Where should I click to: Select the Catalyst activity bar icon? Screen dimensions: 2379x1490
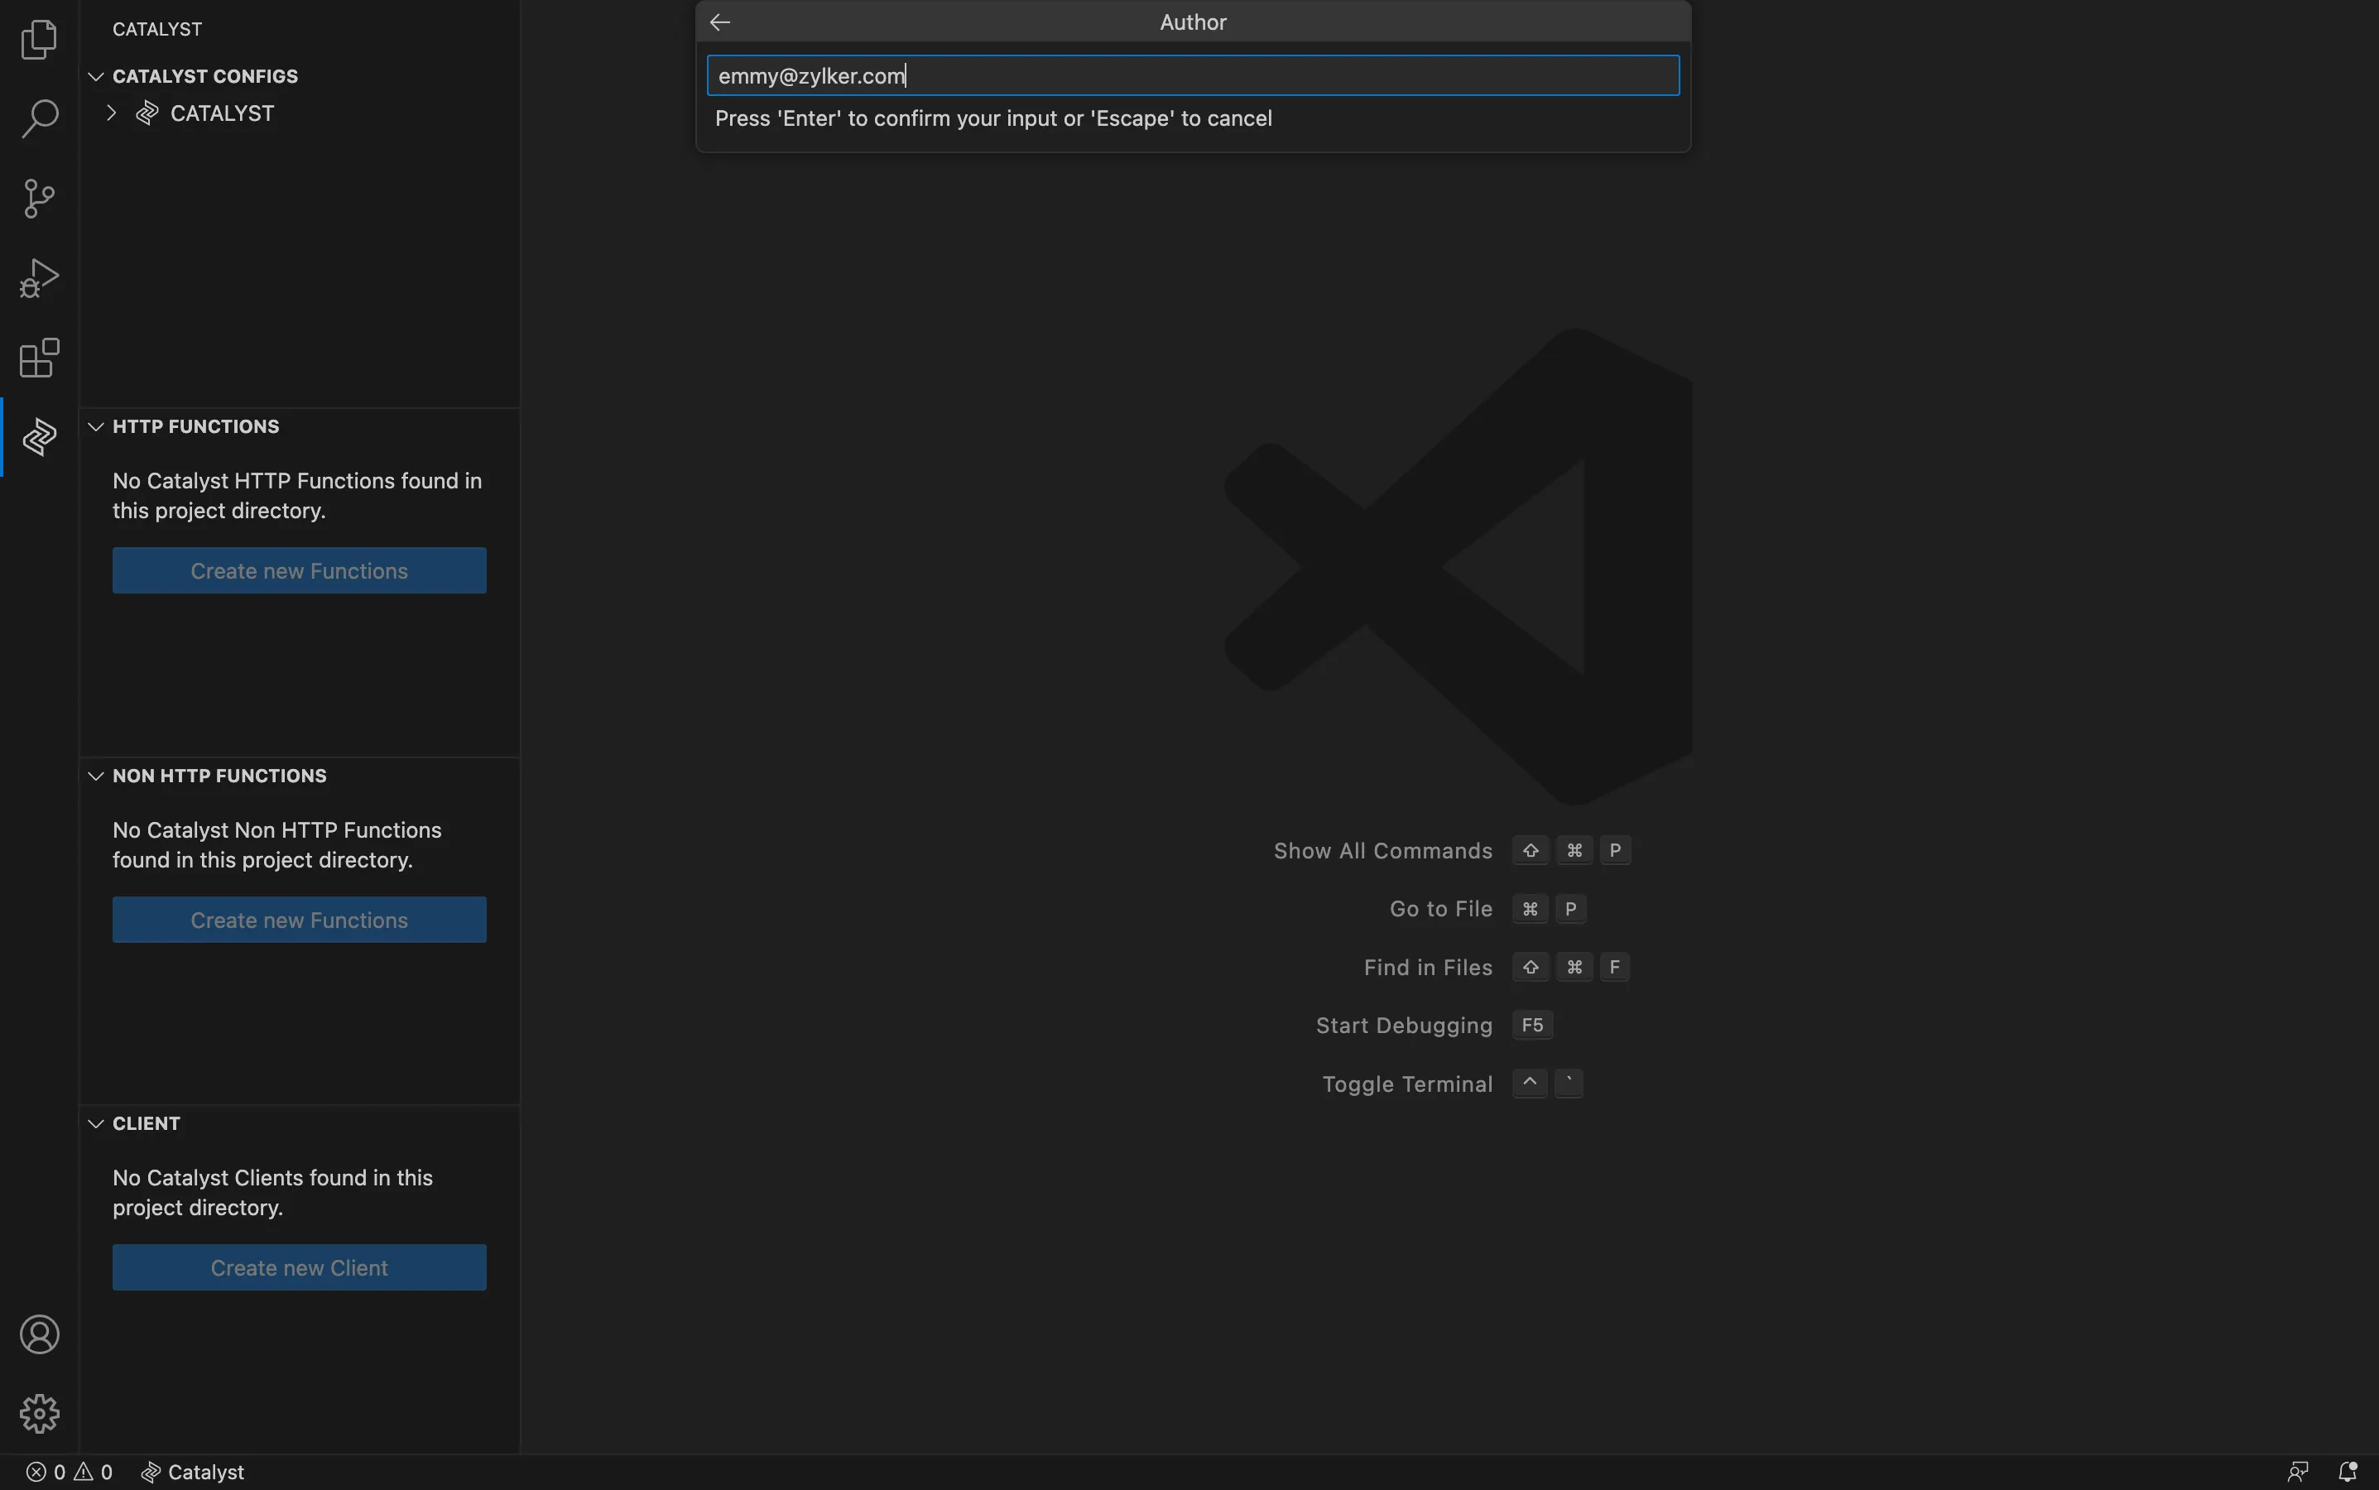click(x=40, y=436)
